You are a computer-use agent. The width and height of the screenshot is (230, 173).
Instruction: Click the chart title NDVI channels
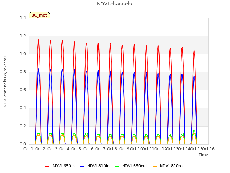tap(114, 4)
